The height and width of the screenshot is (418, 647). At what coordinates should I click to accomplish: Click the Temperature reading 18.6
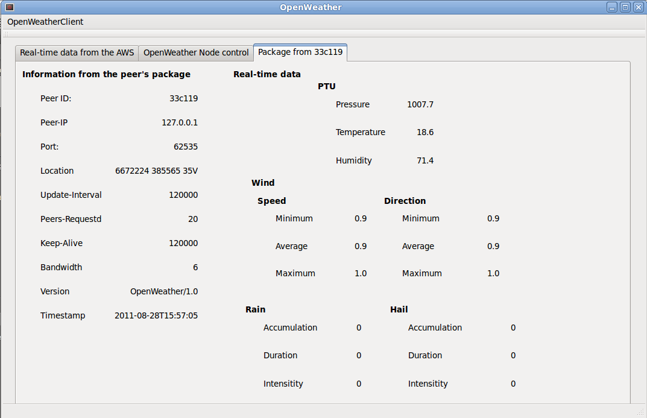(425, 132)
